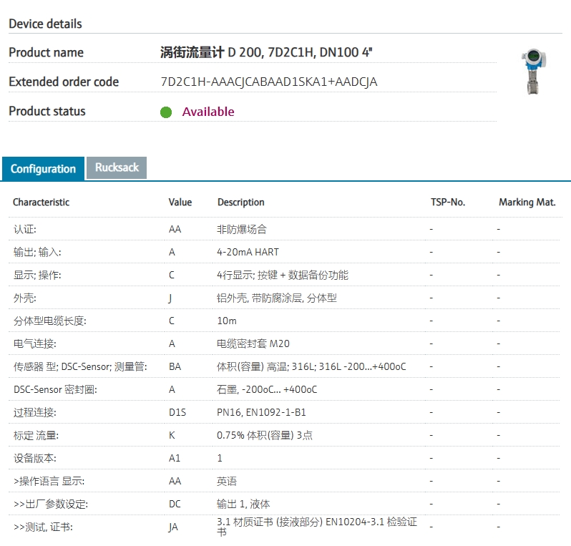Open the flowmeter product thumbnail image
Viewport: 571px width, 546px height.
click(533, 72)
